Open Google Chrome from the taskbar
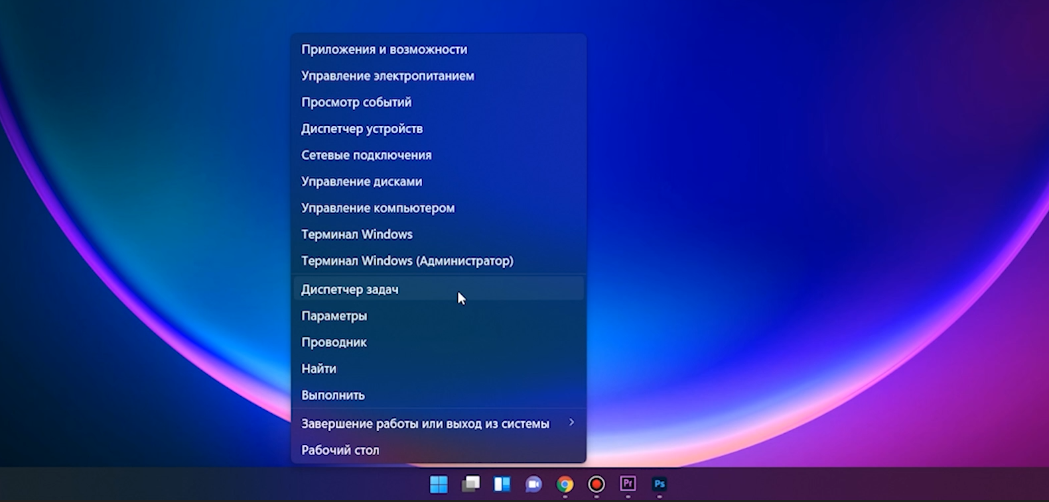The height and width of the screenshot is (502, 1049). [565, 485]
